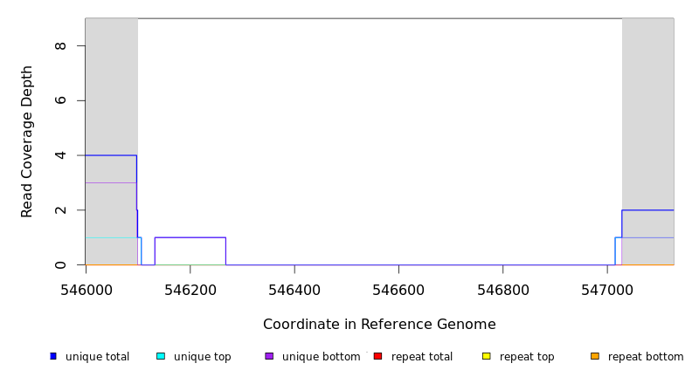Click the x-axis title "Coordinate in Reference Genome"

tap(379, 325)
